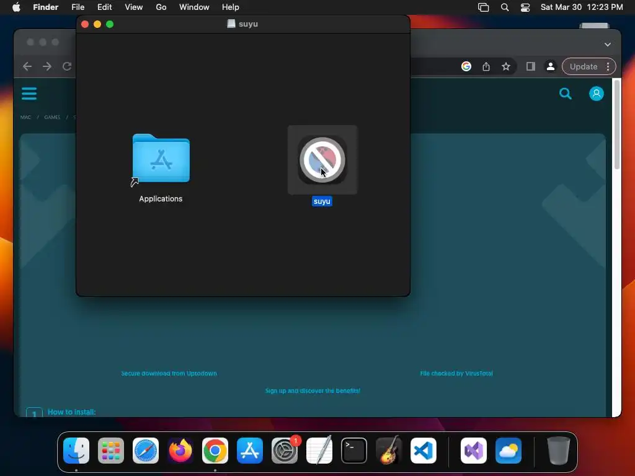The image size is (635, 476).
Task: Click the MAC breadcrumb link
Action: [25, 117]
